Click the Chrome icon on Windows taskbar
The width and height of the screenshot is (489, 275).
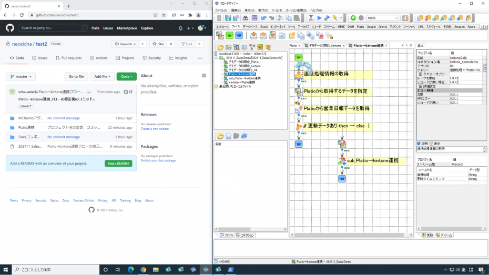click(x=143, y=270)
